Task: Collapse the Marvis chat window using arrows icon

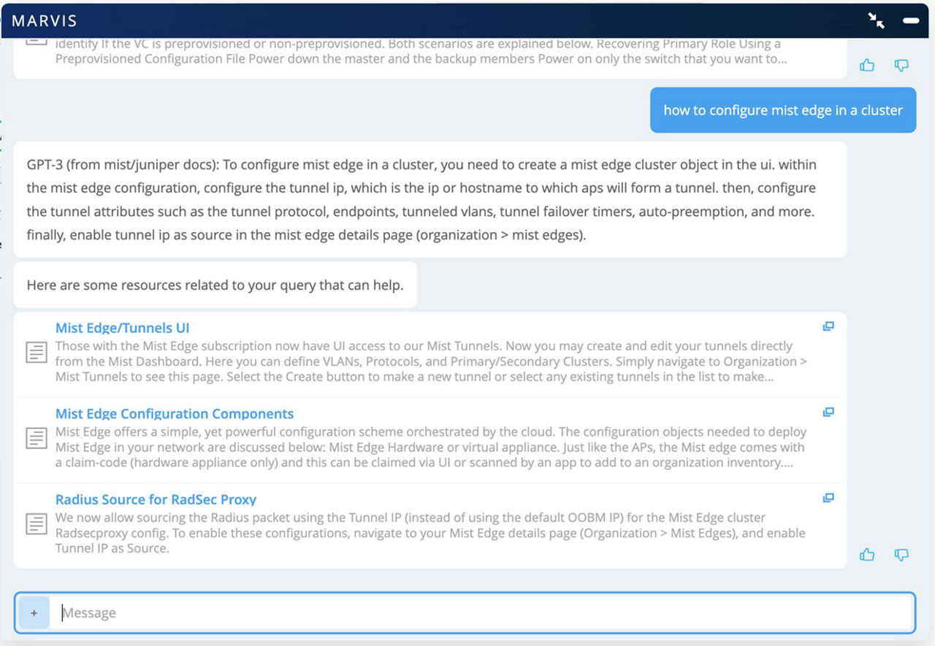Action: [x=877, y=20]
